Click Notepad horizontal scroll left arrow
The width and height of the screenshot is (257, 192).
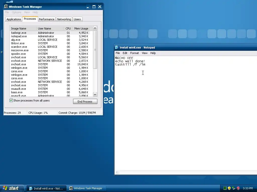click(117, 172)
